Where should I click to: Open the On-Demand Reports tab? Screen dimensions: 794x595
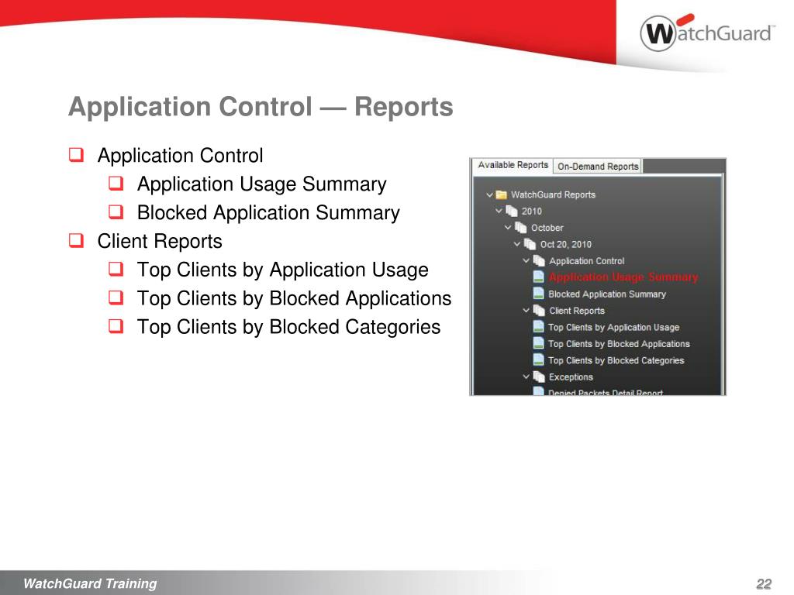tap(598, 167)
